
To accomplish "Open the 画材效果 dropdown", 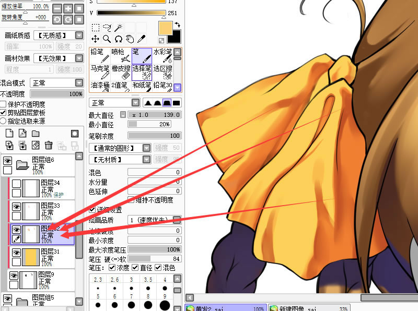I will (x=79, y=58).
